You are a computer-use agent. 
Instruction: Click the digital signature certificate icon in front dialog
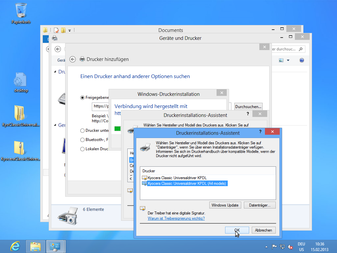click(x=143, y=209)
